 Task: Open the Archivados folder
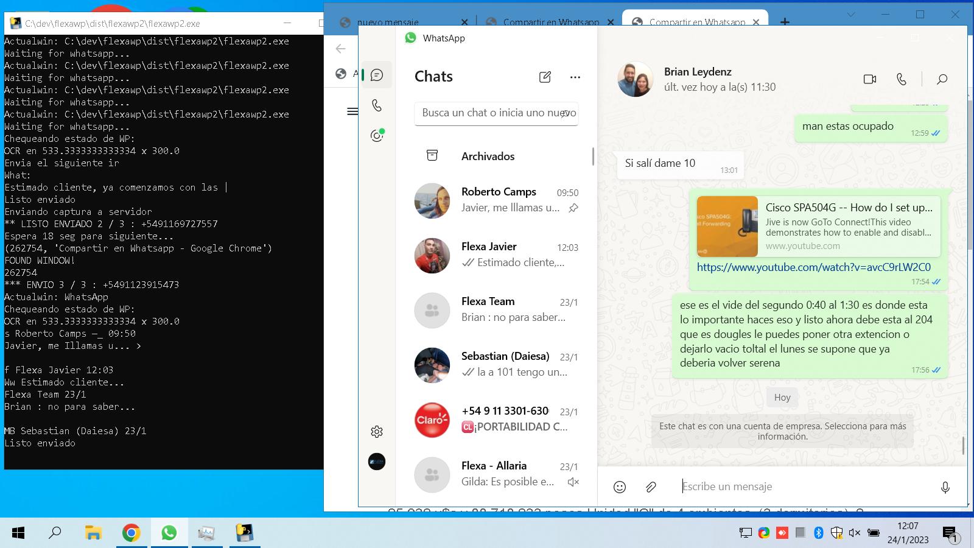[x=496, y=156]
